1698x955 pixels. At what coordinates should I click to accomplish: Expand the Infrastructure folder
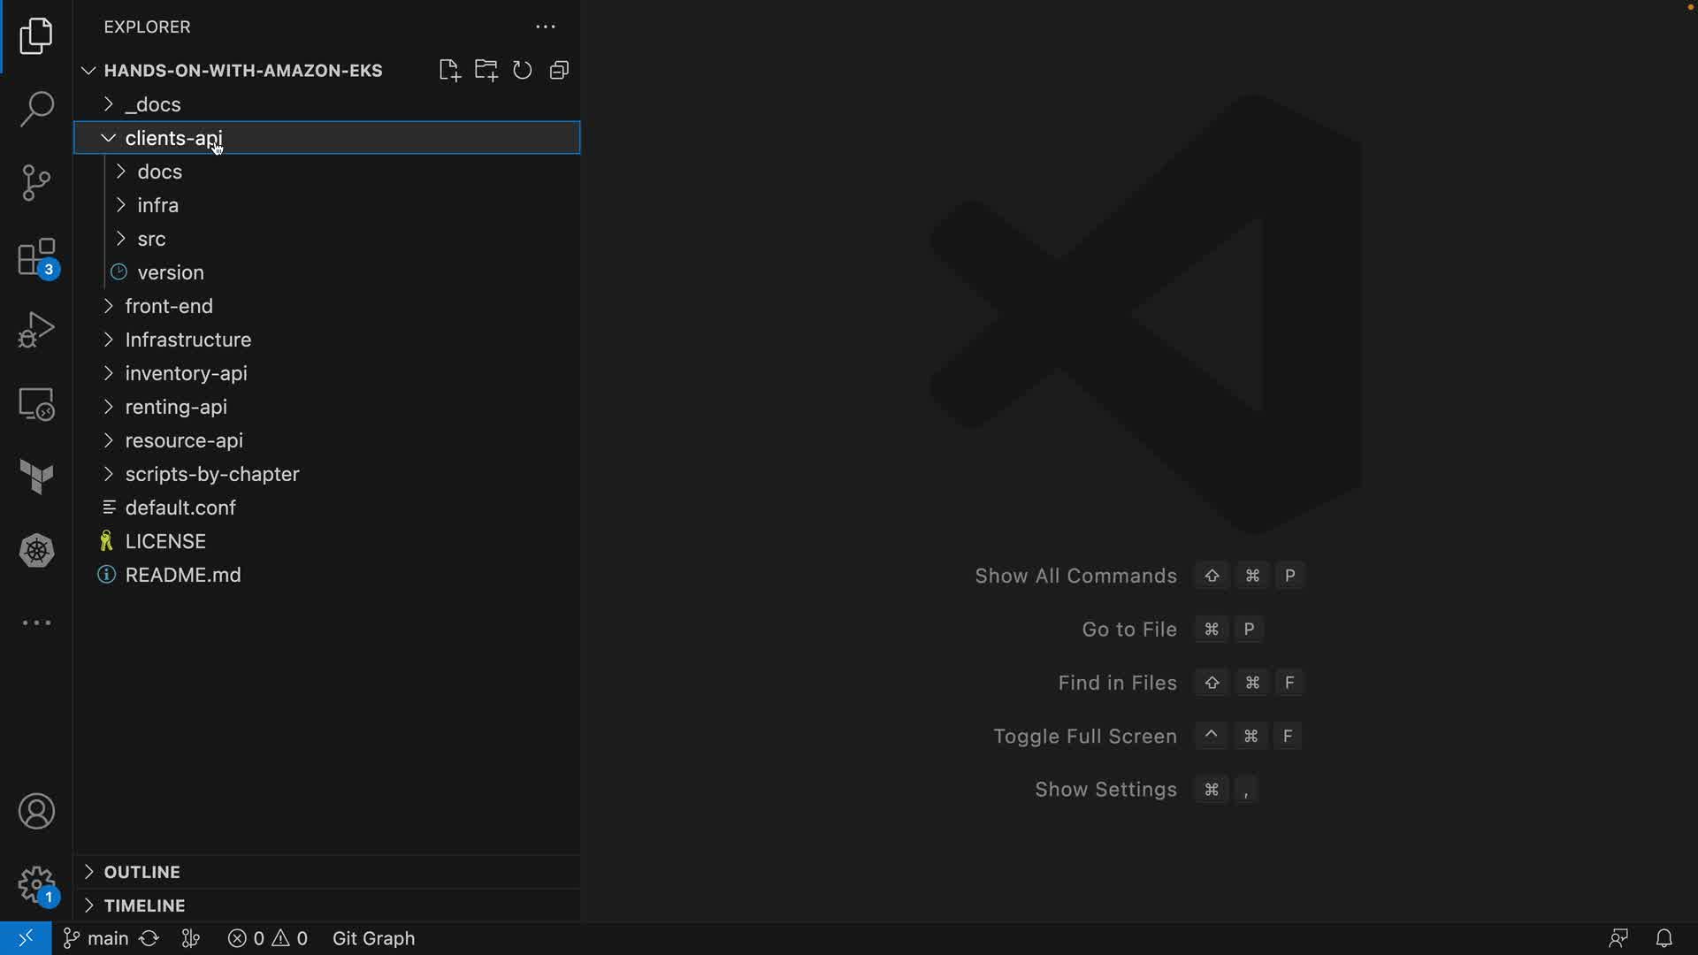pos(187,340)
